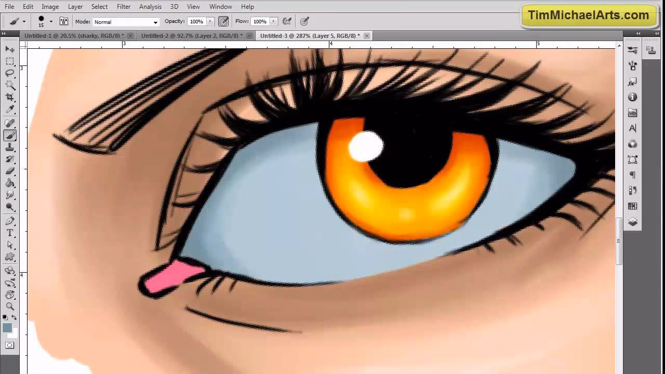The width and height of the screenshot is (665, 374).
Task: Select the Lasso tool
Action: [10, 73]
